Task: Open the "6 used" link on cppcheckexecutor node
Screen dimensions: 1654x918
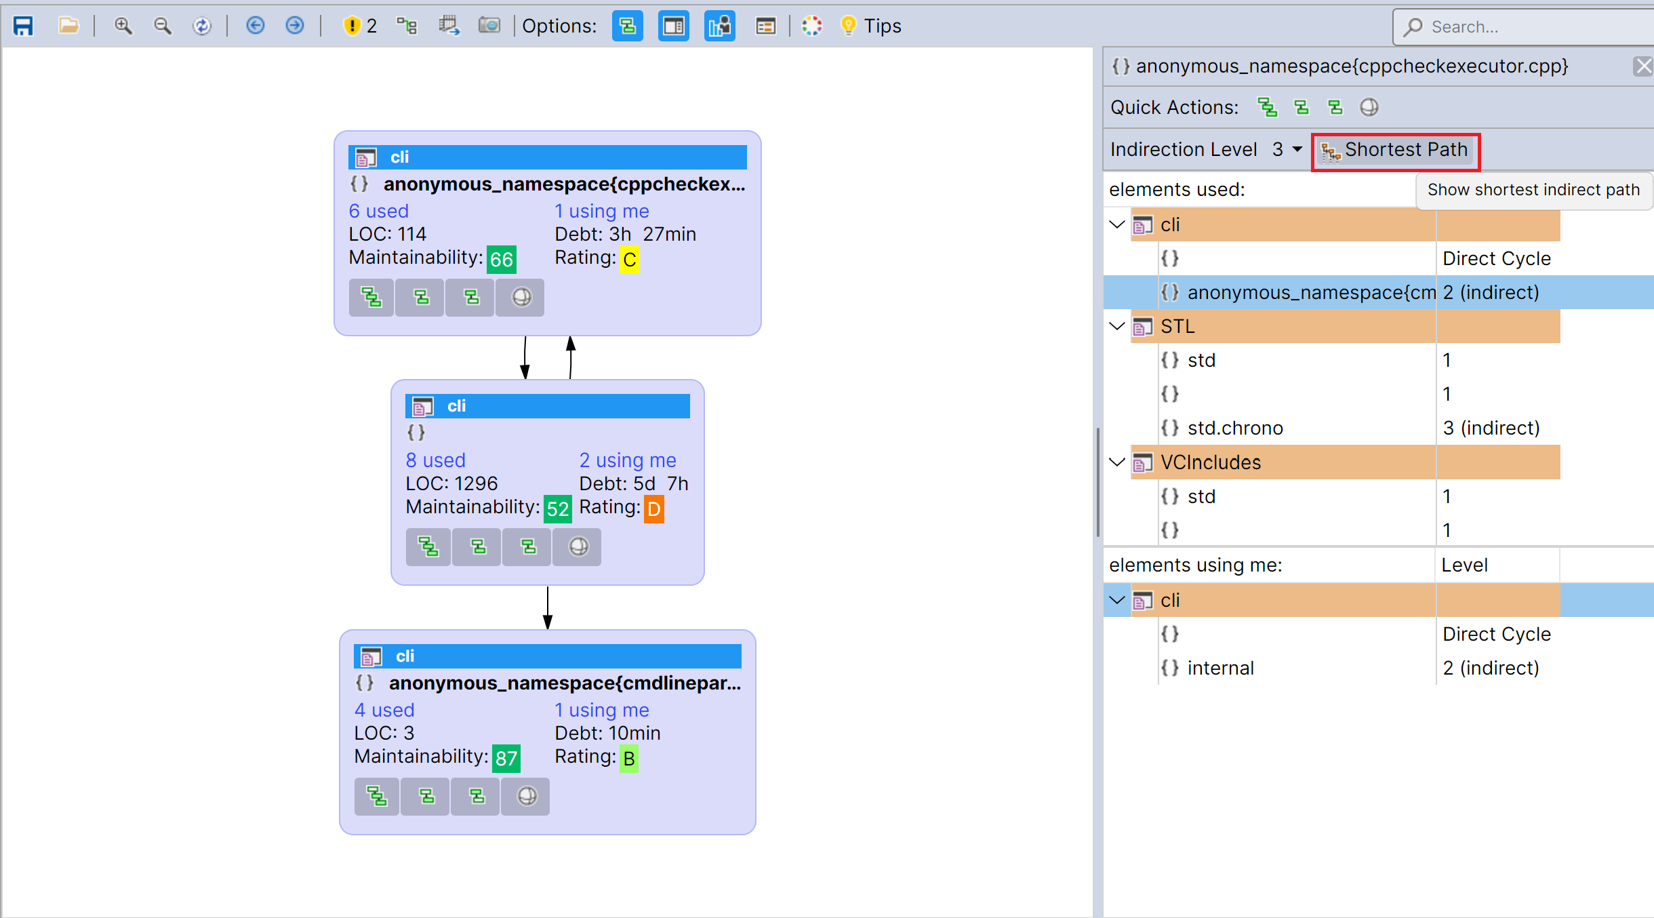Action: point(378,211)
